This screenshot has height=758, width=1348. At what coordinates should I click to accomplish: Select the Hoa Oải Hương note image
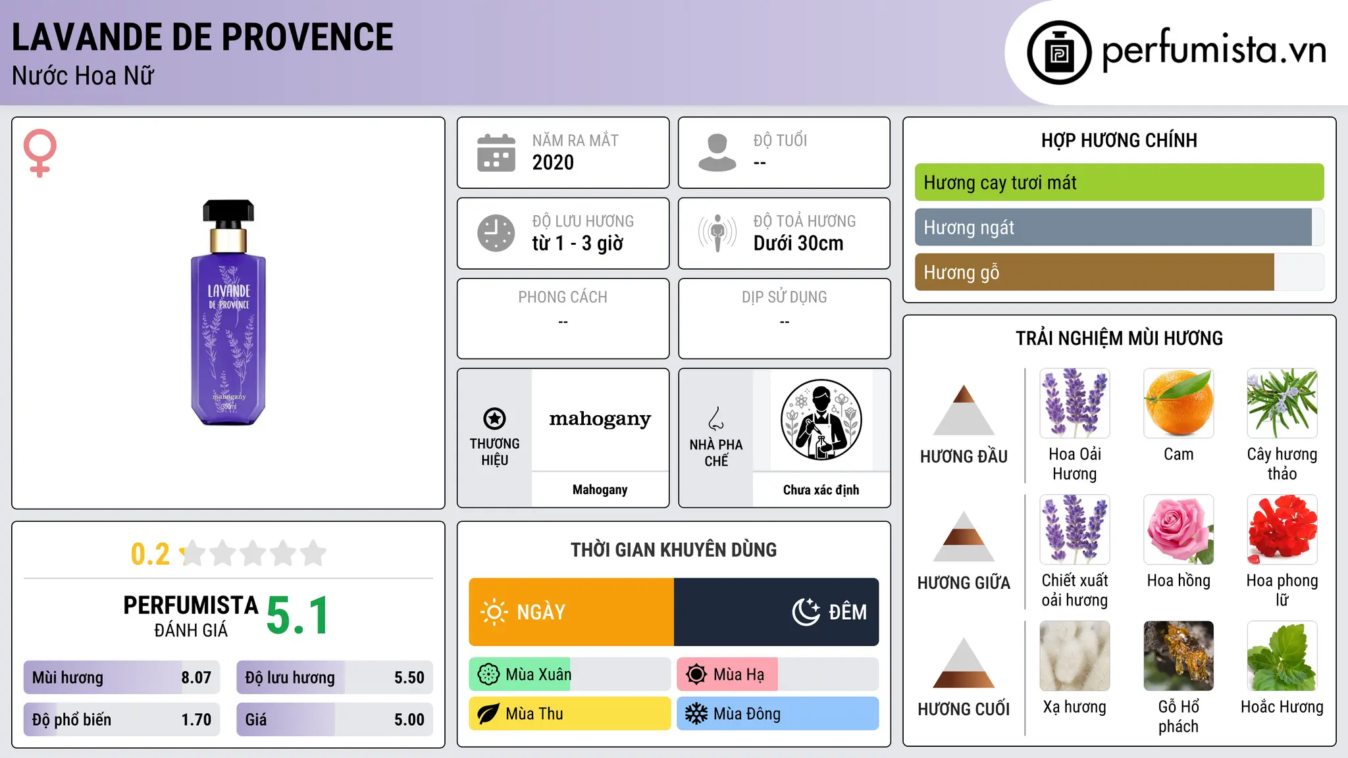[1075, 403]
